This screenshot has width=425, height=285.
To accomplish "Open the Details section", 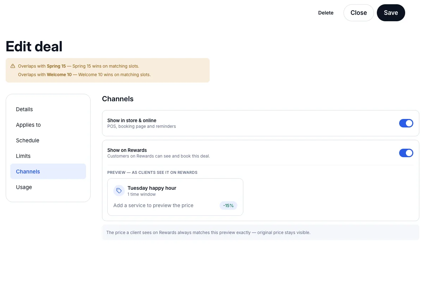I will [x=48, y=109].
